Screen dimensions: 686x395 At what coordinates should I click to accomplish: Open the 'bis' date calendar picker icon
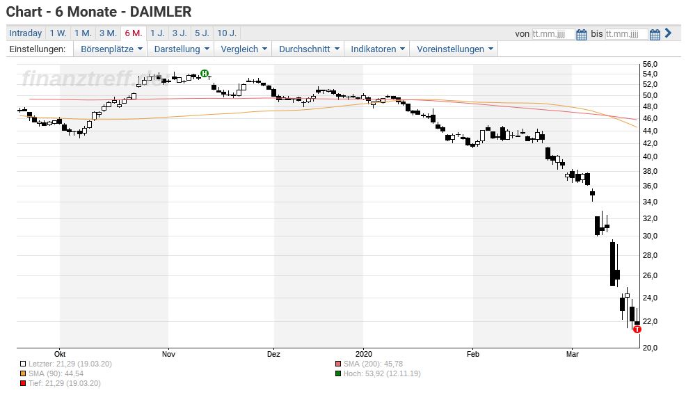[655, 35]
